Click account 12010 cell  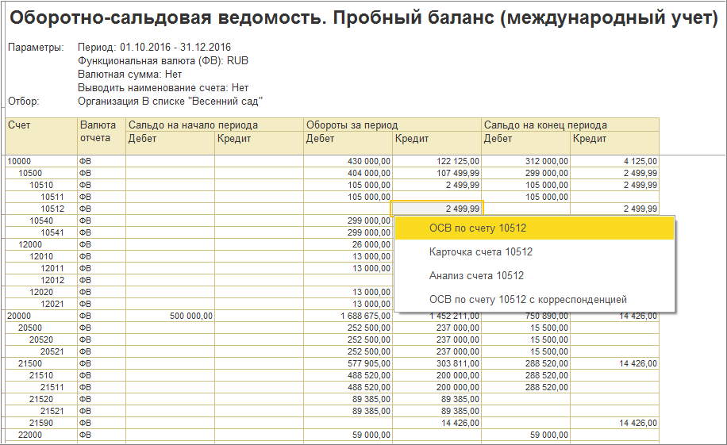click(x=41, y=256)
